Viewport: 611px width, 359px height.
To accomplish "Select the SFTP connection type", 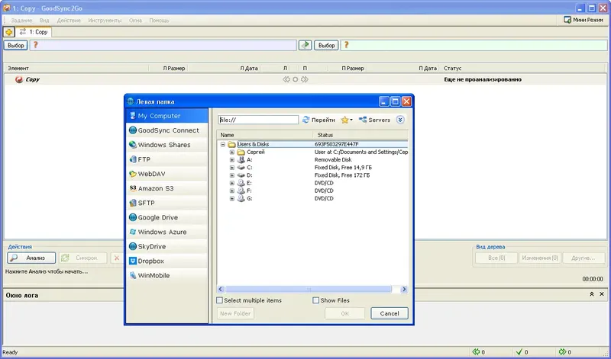I will (166, 203).
